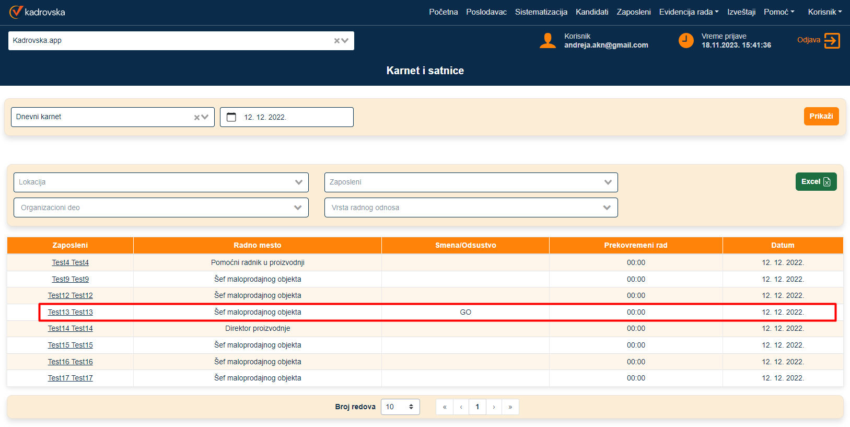Image resolution: width=850 pixels, height=427 pixels.
Task: Clear the Dnevni karnet selection with X
Action: (x=197, y=118)
